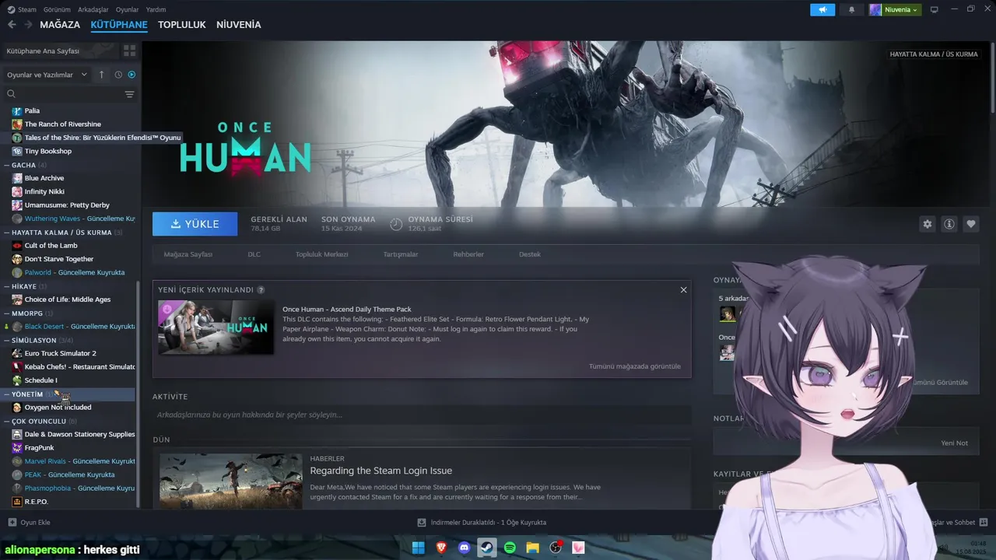The height and width of the screenshot is (560, 996).
Task: Open Once Human settings gear
Action: pyautogui.click(x=928, y=224)
